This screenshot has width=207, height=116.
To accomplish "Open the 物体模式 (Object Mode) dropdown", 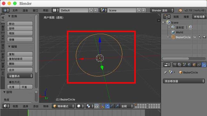I will pos(63,106).
